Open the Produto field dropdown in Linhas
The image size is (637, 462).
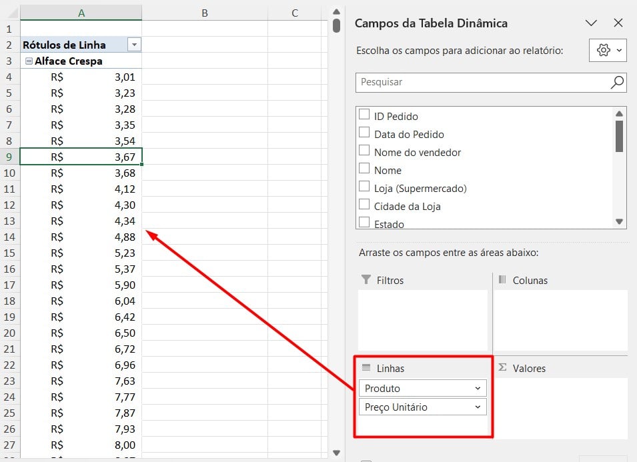[x=478, y=389]
